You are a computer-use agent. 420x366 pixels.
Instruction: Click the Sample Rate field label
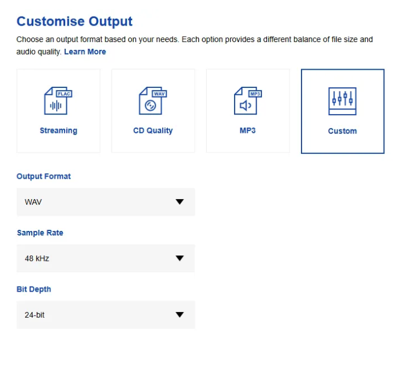tap(40, 233)
